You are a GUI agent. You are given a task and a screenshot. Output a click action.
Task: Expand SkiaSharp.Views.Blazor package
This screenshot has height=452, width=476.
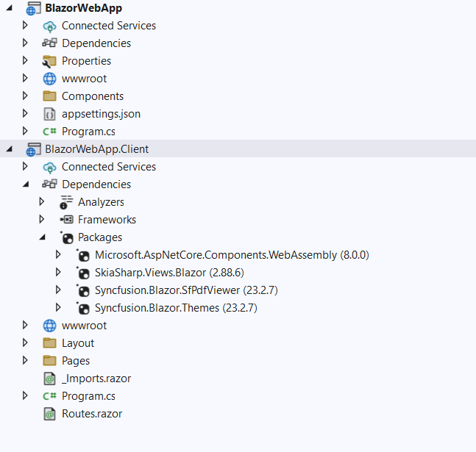(58, 272)
